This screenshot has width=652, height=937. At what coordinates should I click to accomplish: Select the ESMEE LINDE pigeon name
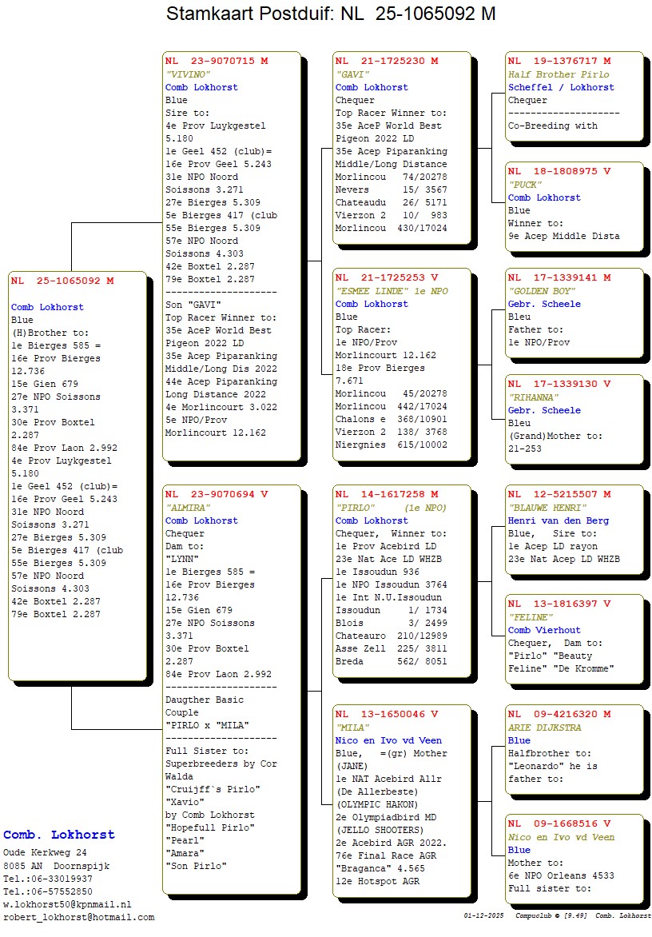point(392,292)
